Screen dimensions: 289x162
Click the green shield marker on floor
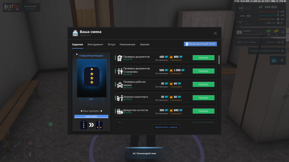point(51,124)
